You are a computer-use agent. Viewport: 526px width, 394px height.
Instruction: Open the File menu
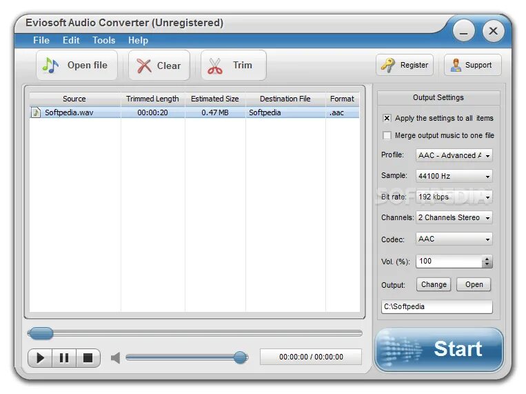(41, 40)
